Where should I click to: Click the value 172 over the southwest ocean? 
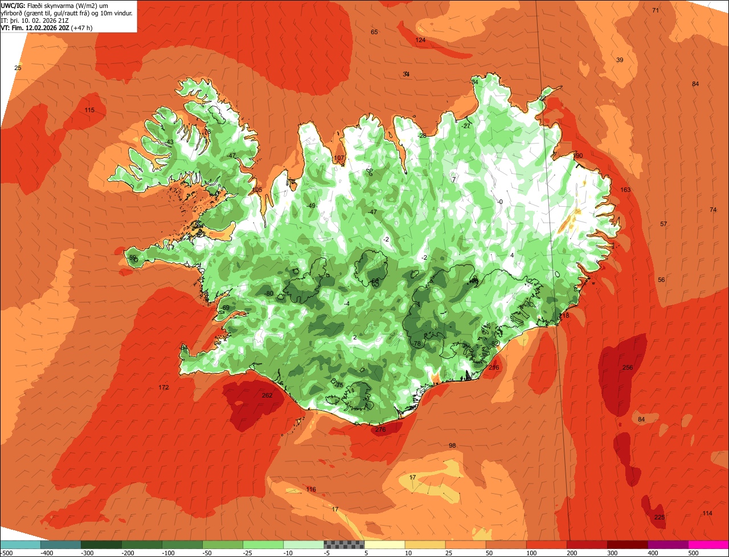163,387
